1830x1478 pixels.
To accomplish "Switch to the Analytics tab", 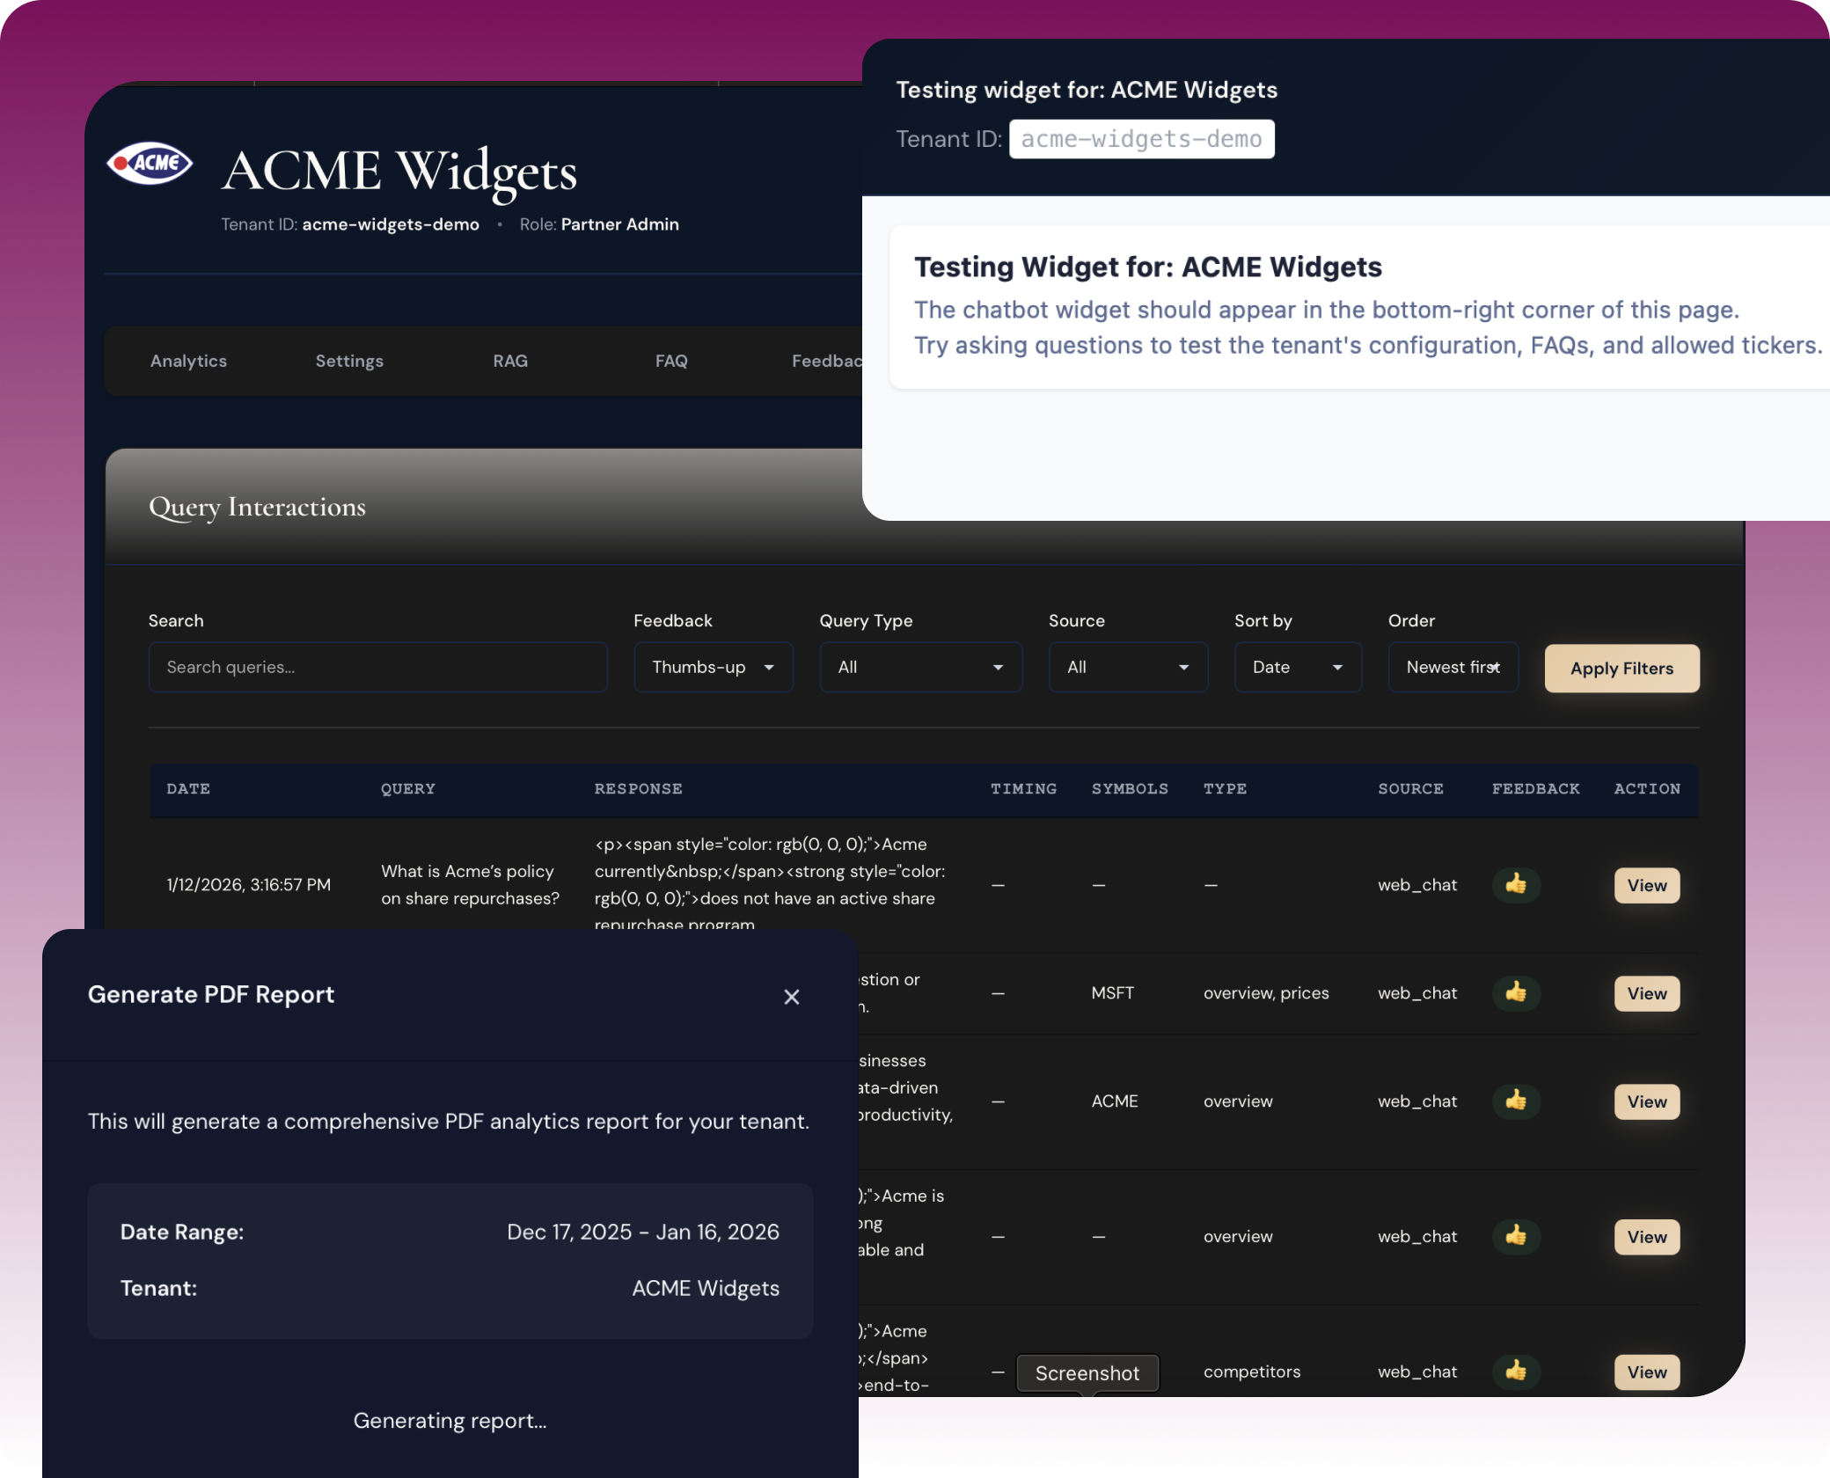I will pos(188,361).
